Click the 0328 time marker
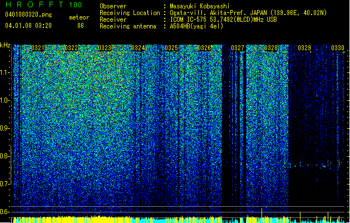This screenshot has width=350, height=223. 271,48
